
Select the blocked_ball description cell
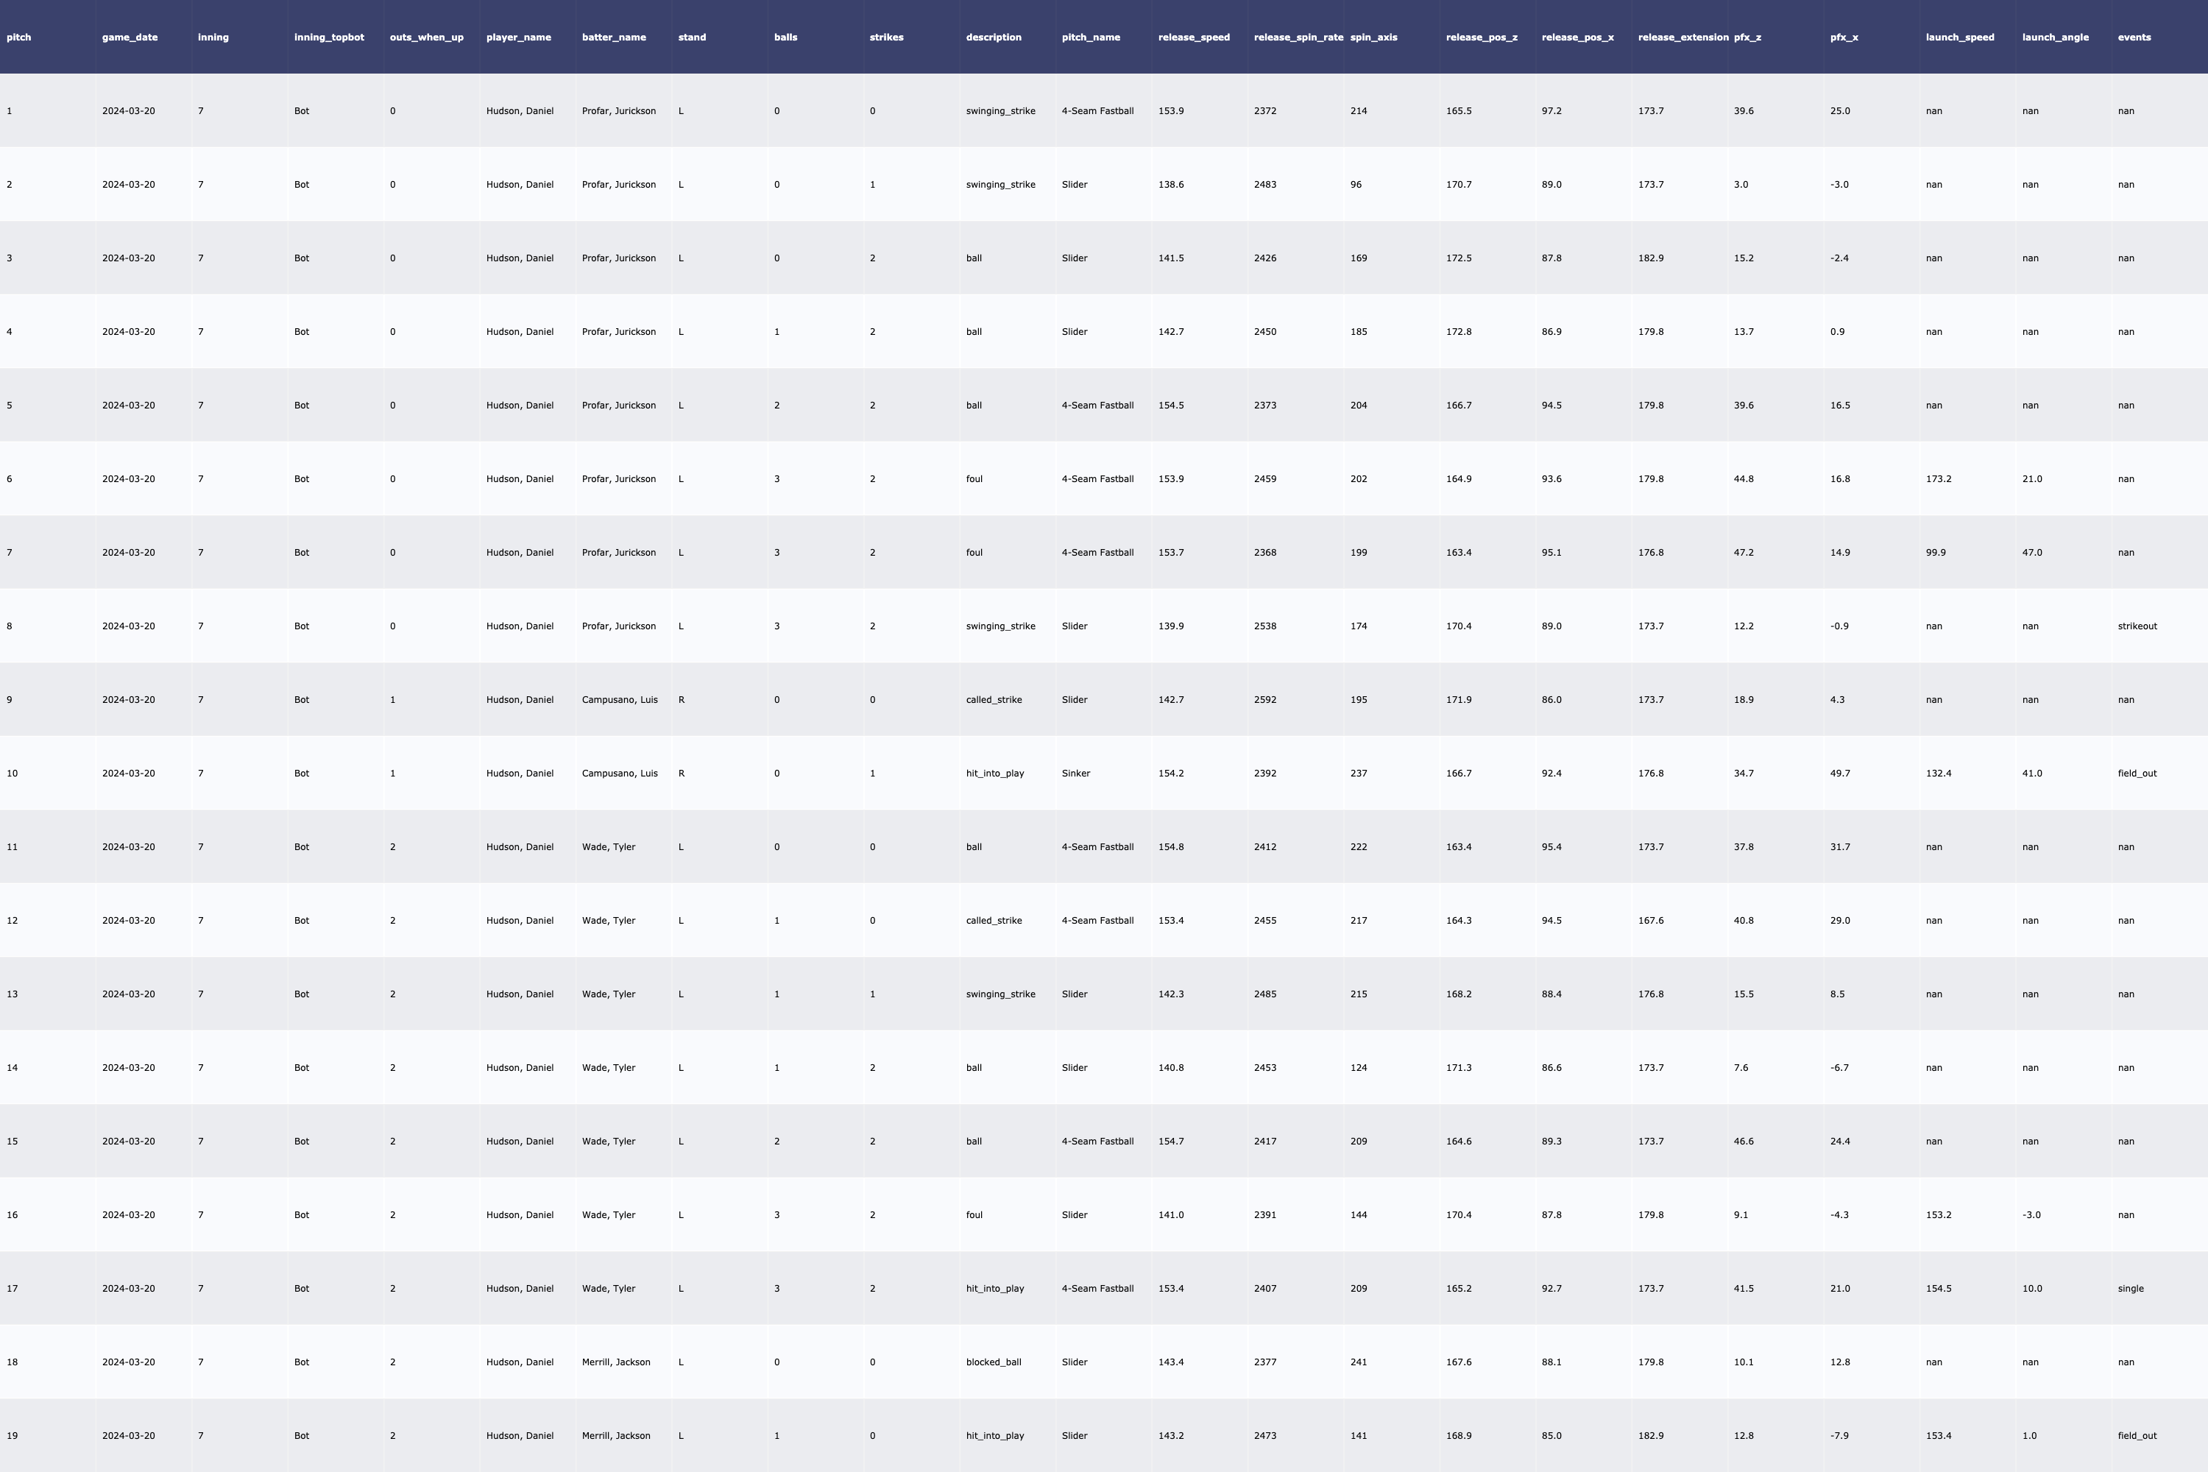(x=993, y=1362)
